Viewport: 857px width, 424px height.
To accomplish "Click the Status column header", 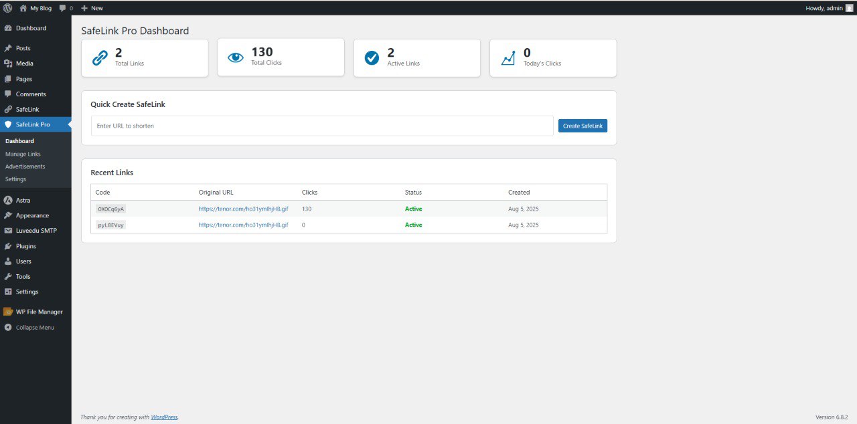I will click(414, 193).
